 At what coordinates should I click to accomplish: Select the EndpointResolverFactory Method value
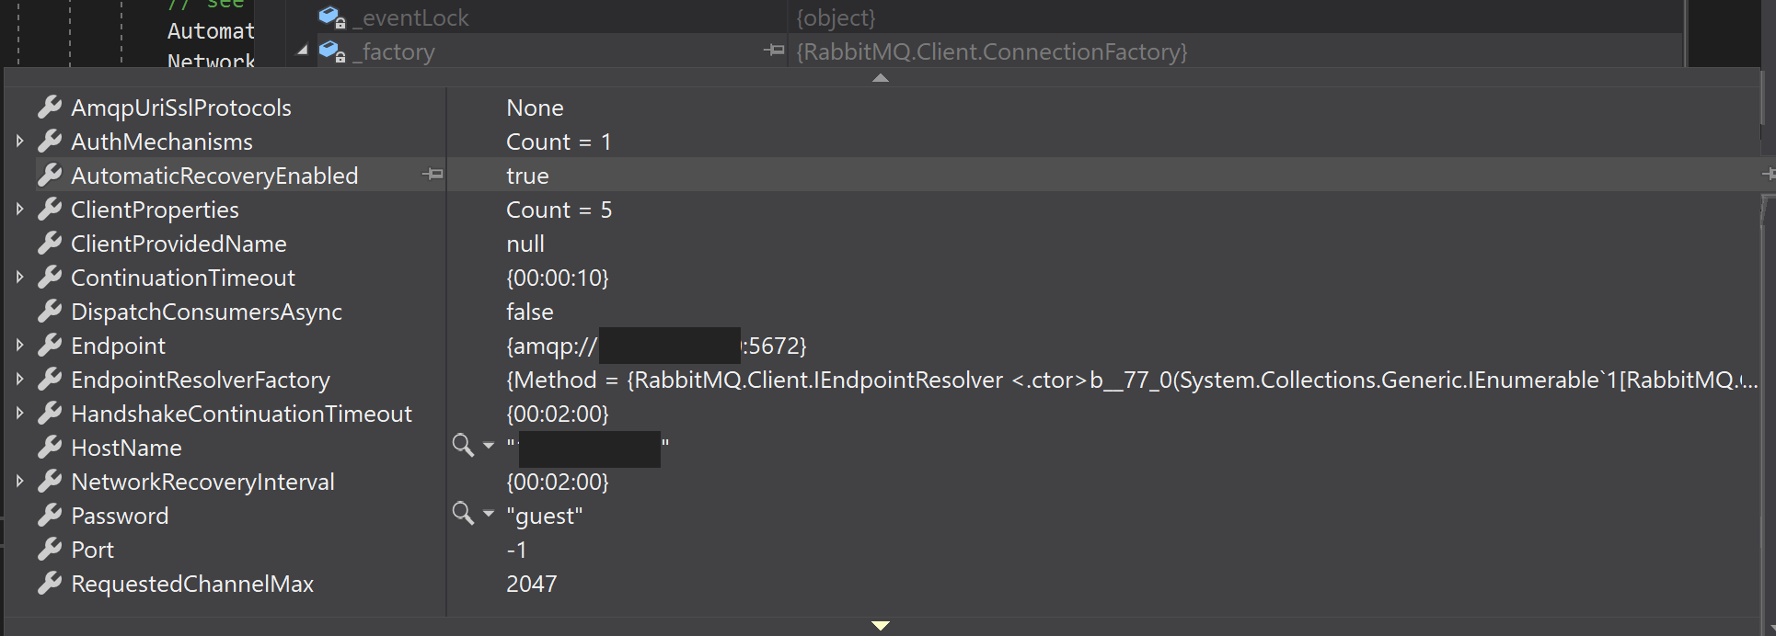1132,380
